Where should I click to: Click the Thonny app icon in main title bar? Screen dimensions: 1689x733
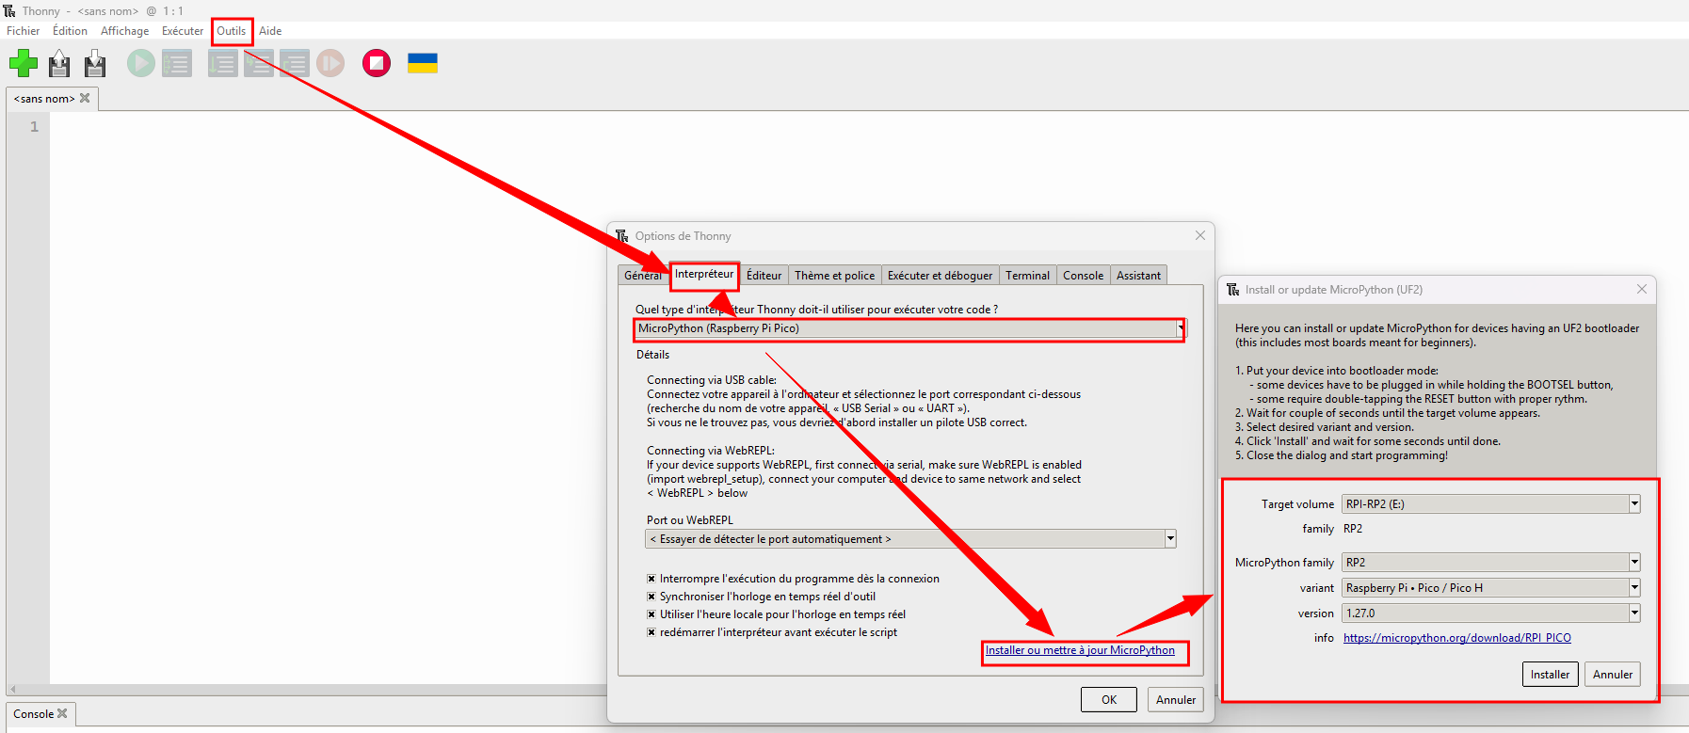pos(9,10)
